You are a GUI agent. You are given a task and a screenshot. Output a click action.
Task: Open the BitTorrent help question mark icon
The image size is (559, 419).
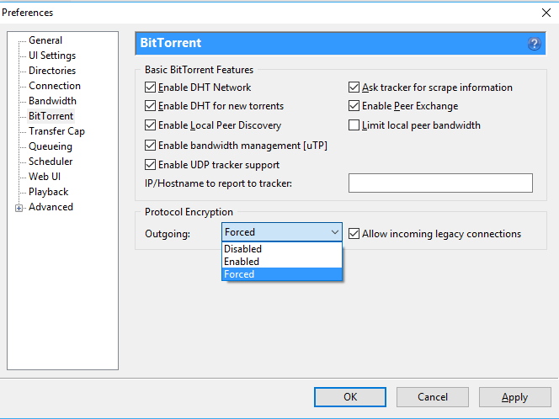(x=534, y=44)
